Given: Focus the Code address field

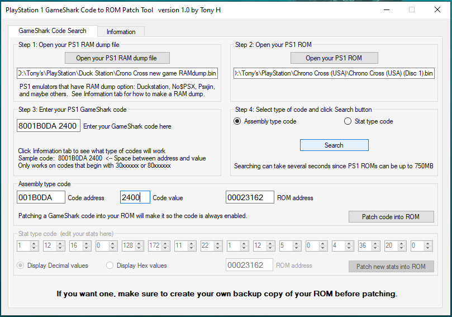Looking at the screenshot, I should coord(41,197).
